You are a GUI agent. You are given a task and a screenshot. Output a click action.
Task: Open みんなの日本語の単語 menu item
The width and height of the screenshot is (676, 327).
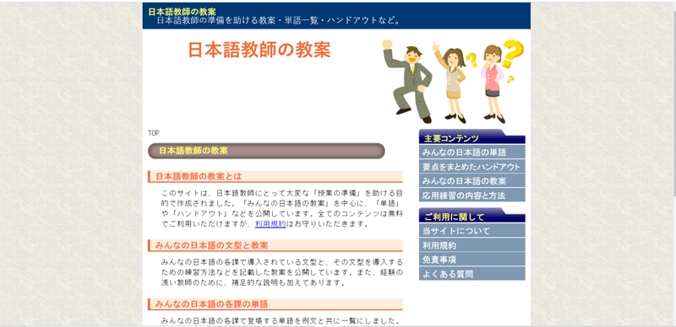(x=472, y=153)
